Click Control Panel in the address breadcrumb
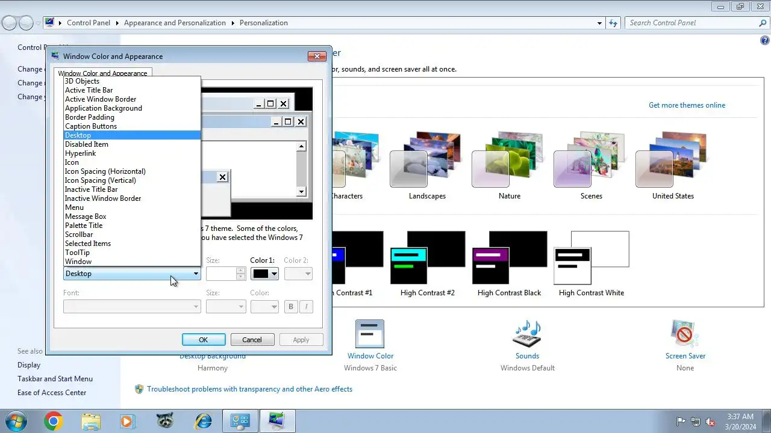Viewport: 771px width, 433px height. click(x=89, y=23)
